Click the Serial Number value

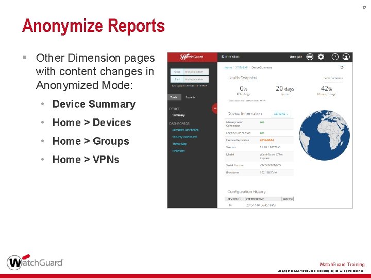(270, 165)
